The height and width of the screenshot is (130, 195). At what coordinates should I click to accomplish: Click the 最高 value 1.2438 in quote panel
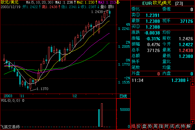(x=186, y=50)
